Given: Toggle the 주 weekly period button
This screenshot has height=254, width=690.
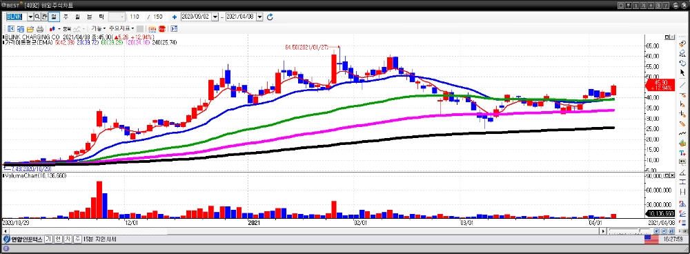Looking at the screenshot, I should coord(66,17).
